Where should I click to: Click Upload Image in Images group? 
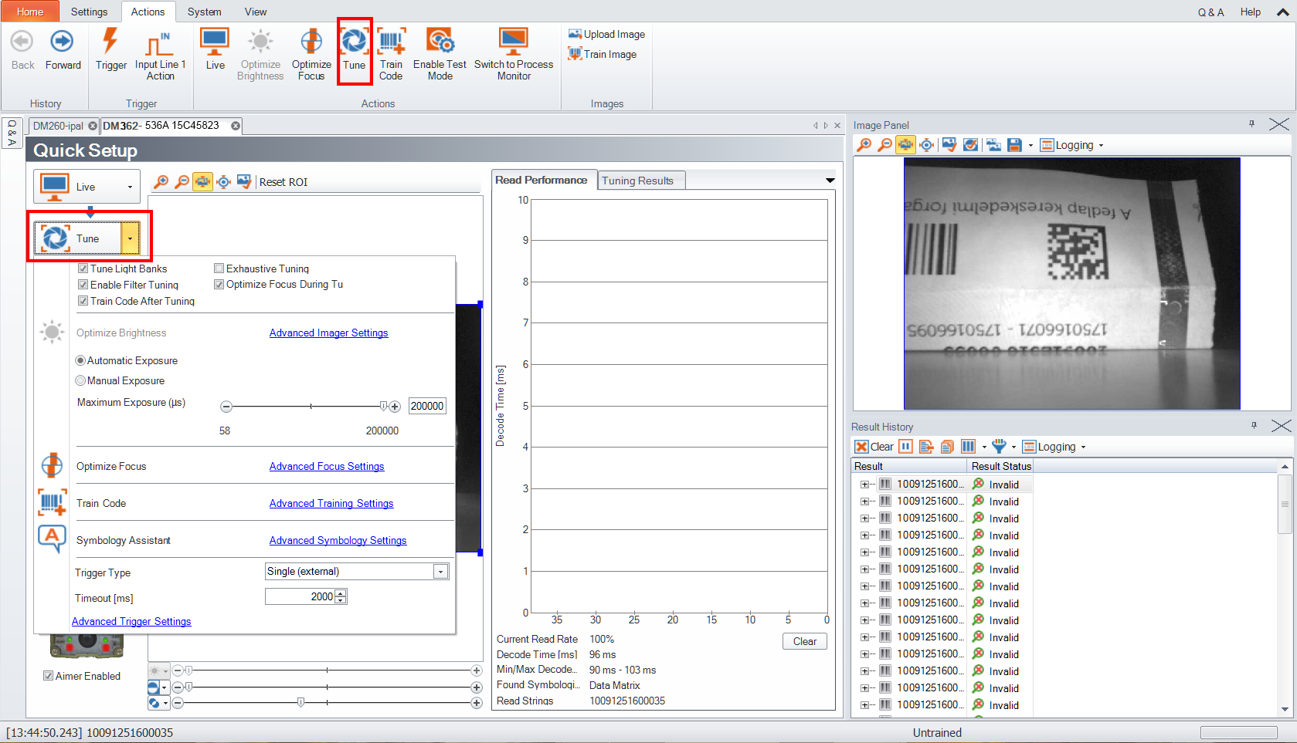click(x=606, y=34)
